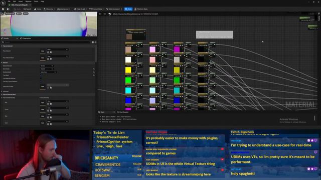Open the Window menu
The image size is (321, 180).
click(28, 1)
